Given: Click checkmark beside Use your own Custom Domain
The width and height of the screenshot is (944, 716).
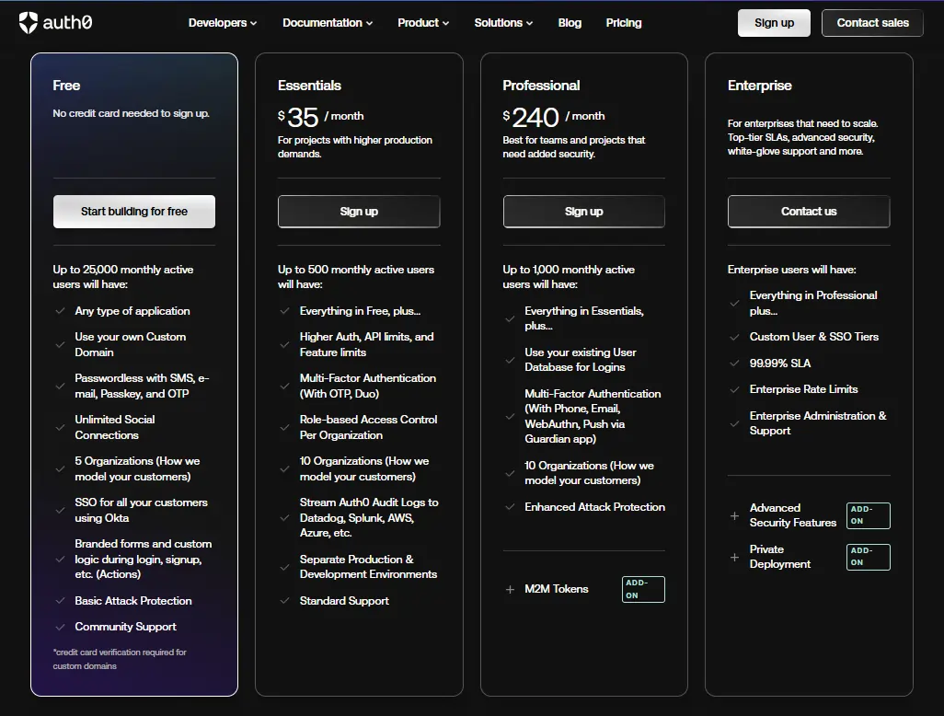Looking at the screenshot, I should click(x=60, y=345).
